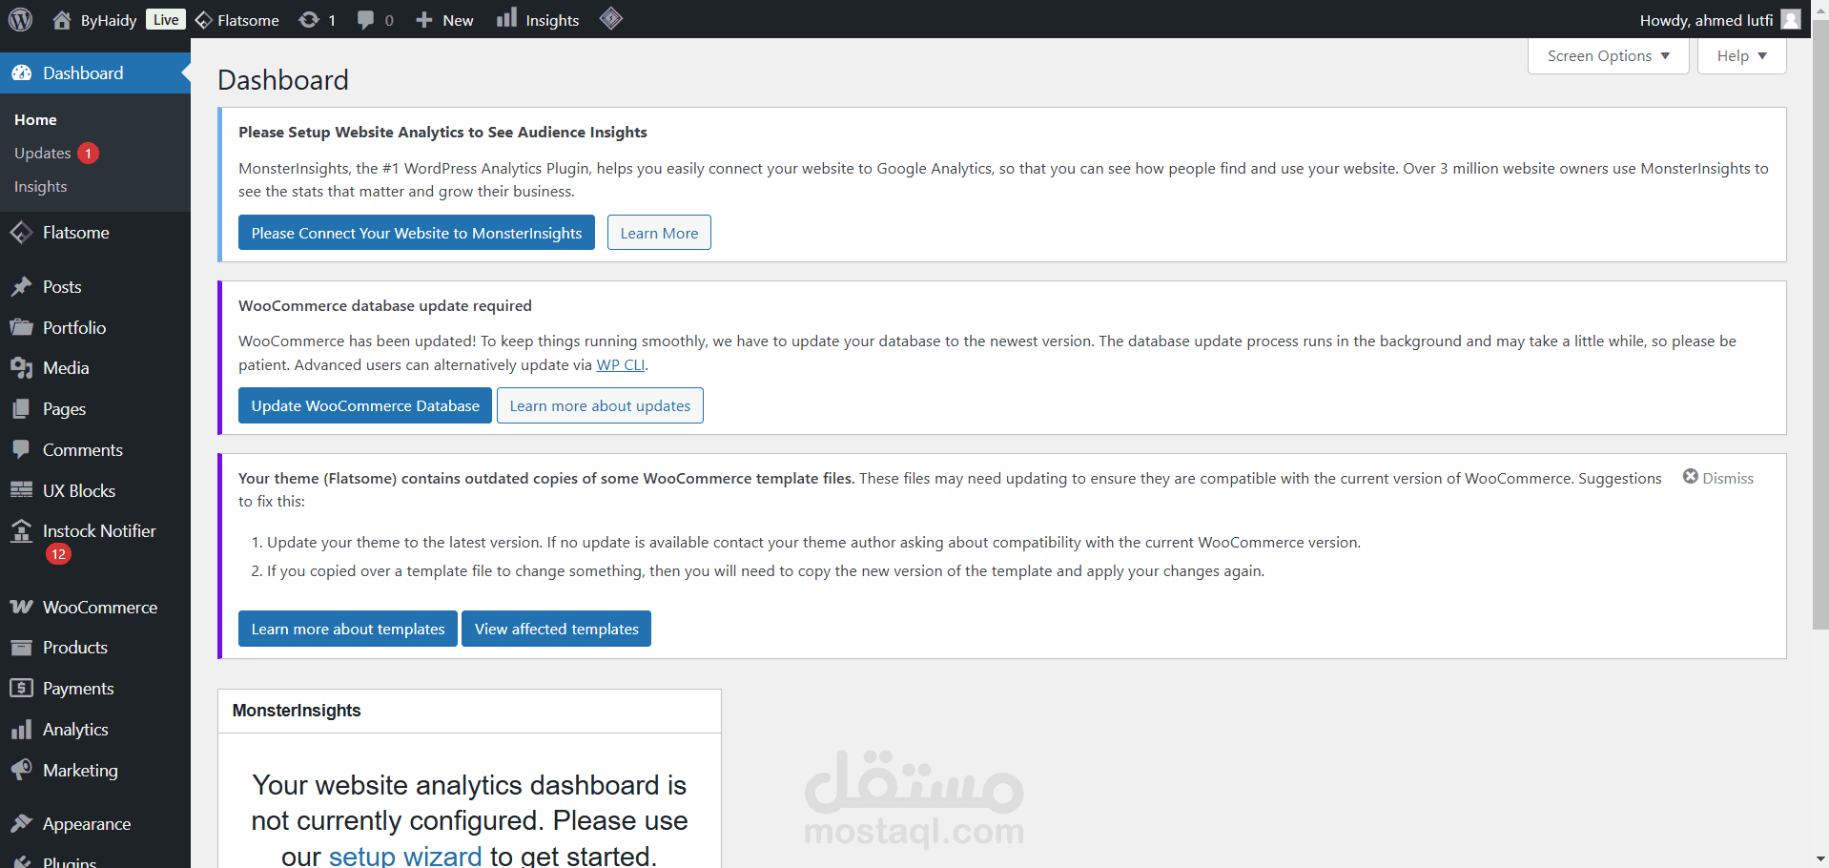The image size is (1829, 868).
Task: Click the New label in the admin bar
Action: coord(458,20)
